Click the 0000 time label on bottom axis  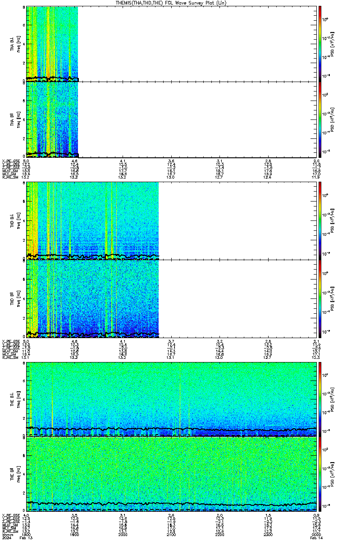point(316,534)
